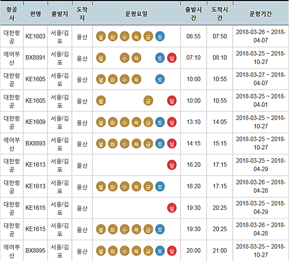This screenshot has width=289, height=261.
Task: Click the 수 icon in KE1613 row ending 04-28
Action: pyautogui.click(x=124, y=186)
